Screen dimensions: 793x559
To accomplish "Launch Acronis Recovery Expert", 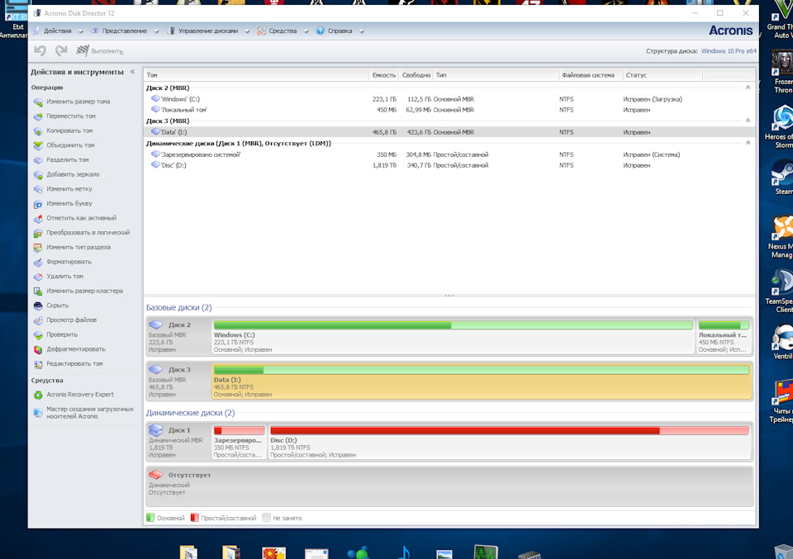I will 74,395.
